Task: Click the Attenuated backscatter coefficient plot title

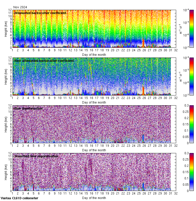Action: coord(40,13)
